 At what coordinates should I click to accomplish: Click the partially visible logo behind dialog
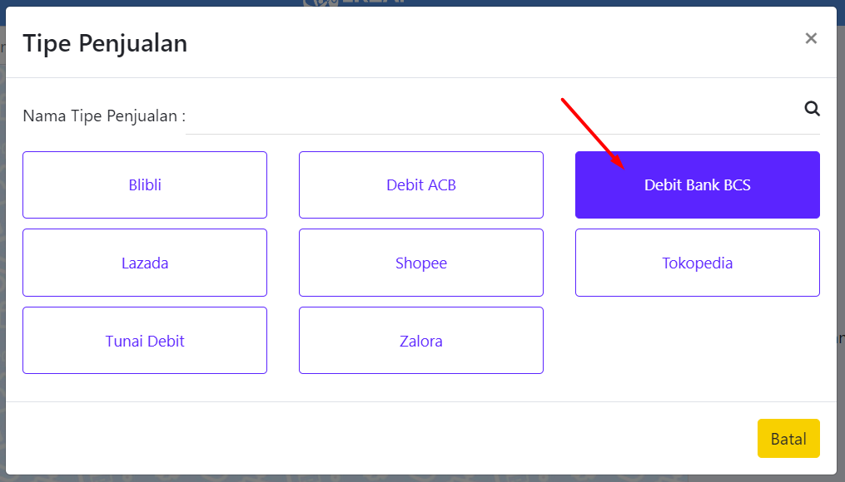(x=354, y=2)
